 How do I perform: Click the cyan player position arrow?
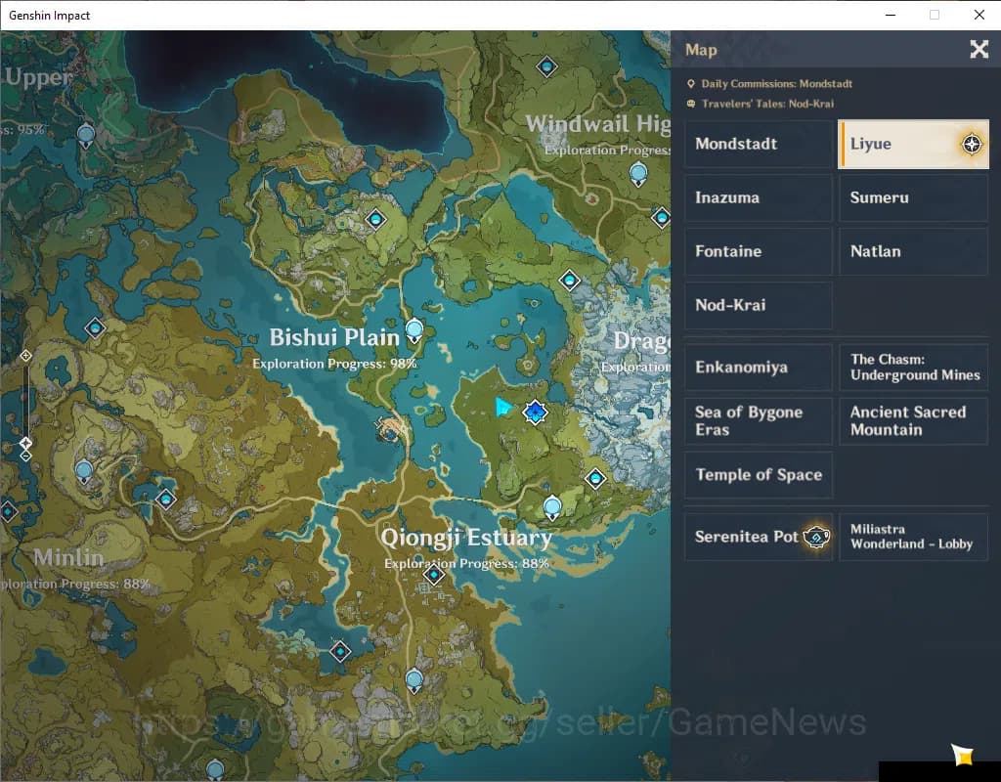pyautogui.click(x=503, y=407)
